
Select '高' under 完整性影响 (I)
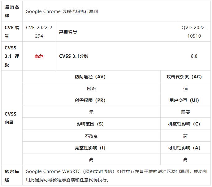(91, 159)
